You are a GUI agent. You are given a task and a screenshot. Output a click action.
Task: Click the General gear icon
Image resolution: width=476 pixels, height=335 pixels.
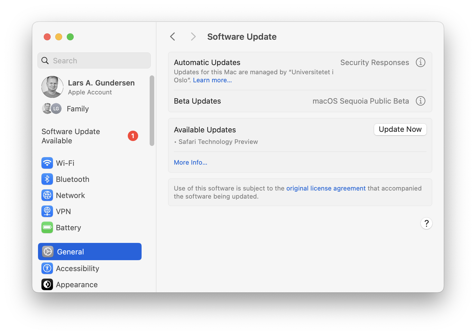click(x=48, y=252)
